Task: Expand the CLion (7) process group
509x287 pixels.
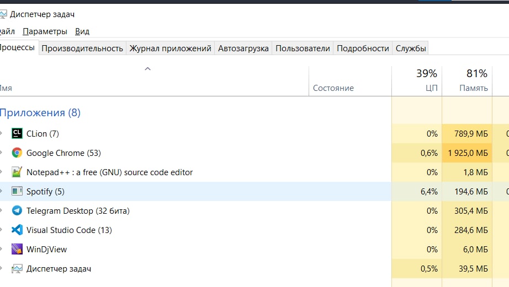Action: [x=1, y=133]
